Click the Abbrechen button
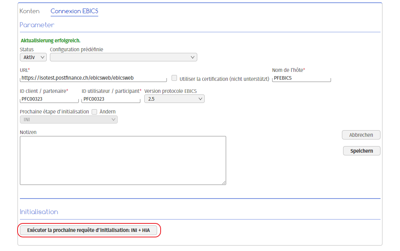The image size is (400, 251). 361,135
